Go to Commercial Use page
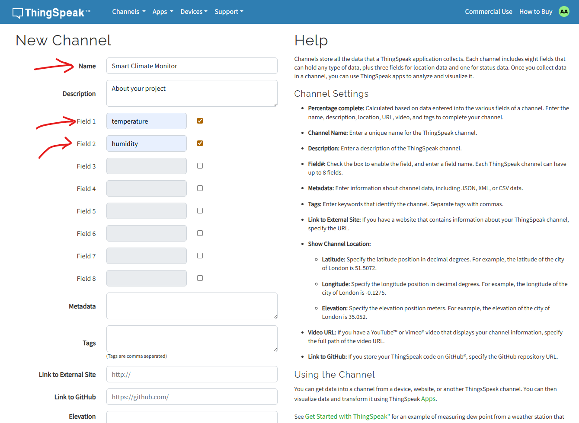579x423 pixels. click(x=488, y=12)
